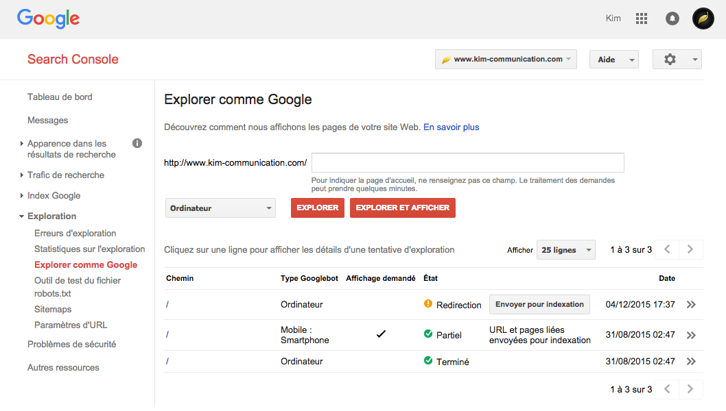Open details arrows for the Partiel row
Screen dimensions: 726x411
coord(691,335)
